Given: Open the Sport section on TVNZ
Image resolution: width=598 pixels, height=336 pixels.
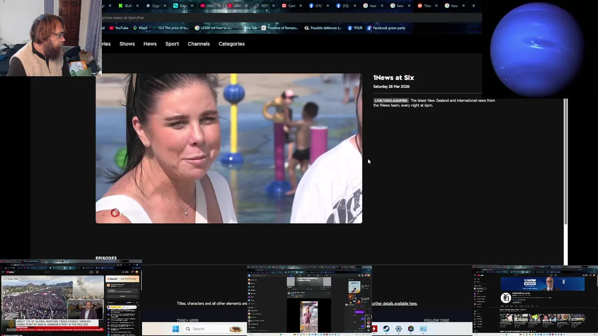Looking at the screenshot, I should pos(172,44).
